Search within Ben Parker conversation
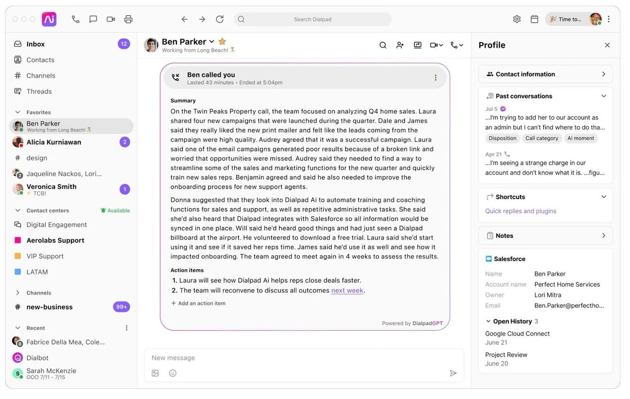 (383, 45)
